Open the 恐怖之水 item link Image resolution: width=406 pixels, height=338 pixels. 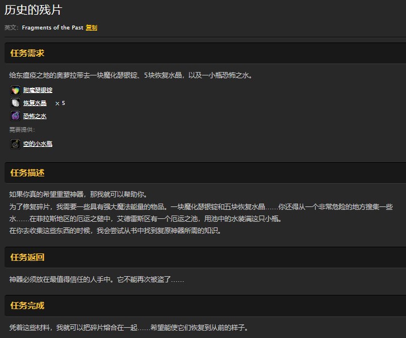click(x=35, y=116)
